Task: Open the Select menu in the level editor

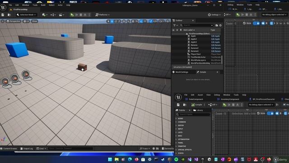Action: (x=51, y=5)
